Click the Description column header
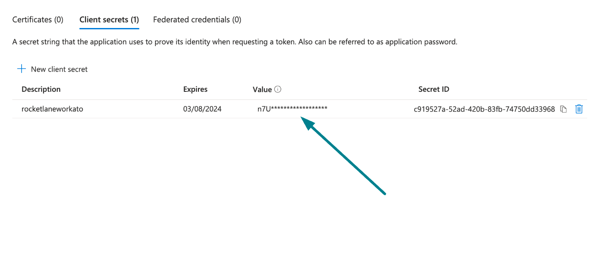This screenshot has height=262, width=598. [x=41, y=89]
